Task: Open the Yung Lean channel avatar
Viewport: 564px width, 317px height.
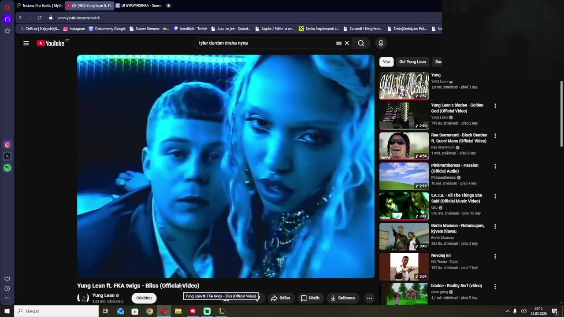Action: [x=83, y=298]
